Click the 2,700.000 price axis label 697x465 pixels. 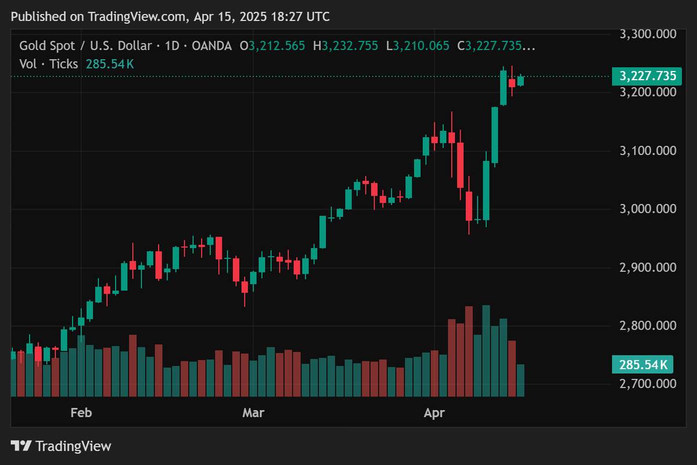[x=648, y=384]
